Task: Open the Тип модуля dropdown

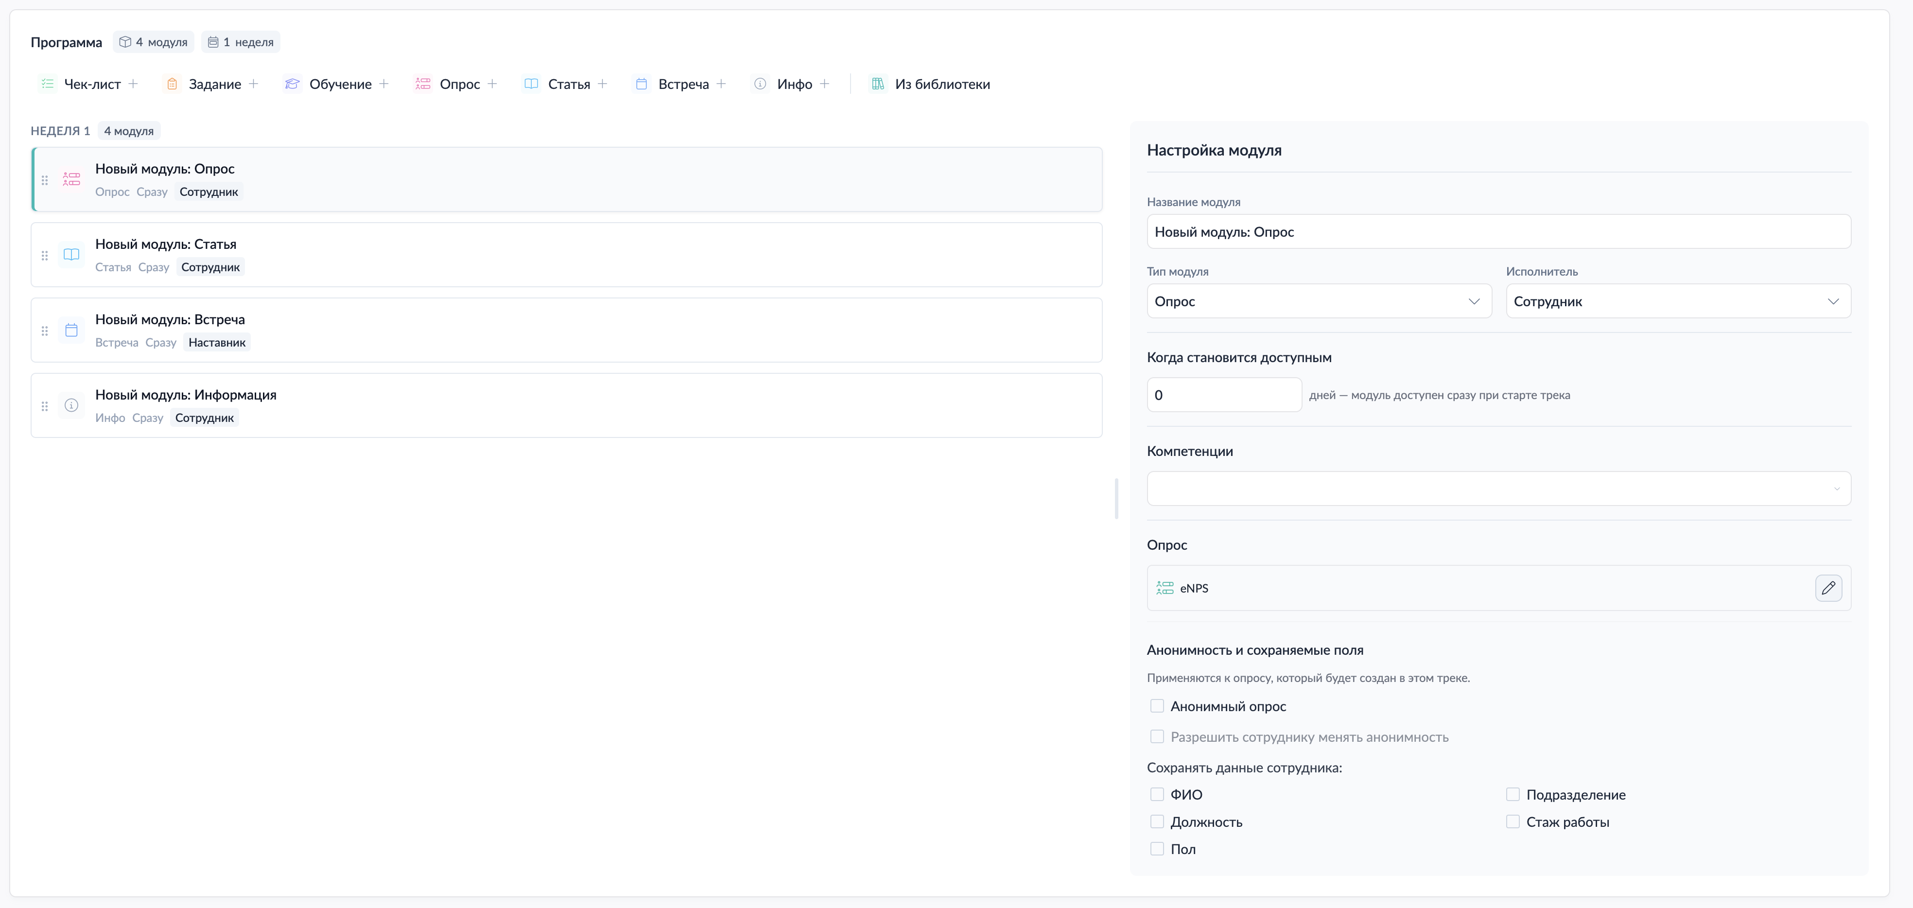Action: click(x=1319, y=301)
